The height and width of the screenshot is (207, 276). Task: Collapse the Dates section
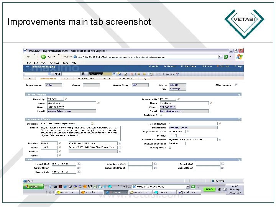coord(239,159)
